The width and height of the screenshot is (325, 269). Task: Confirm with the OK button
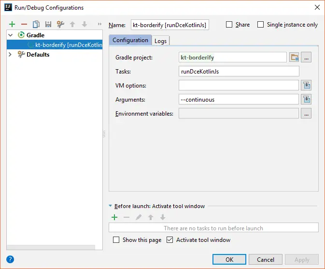click(x=229, y=259)
